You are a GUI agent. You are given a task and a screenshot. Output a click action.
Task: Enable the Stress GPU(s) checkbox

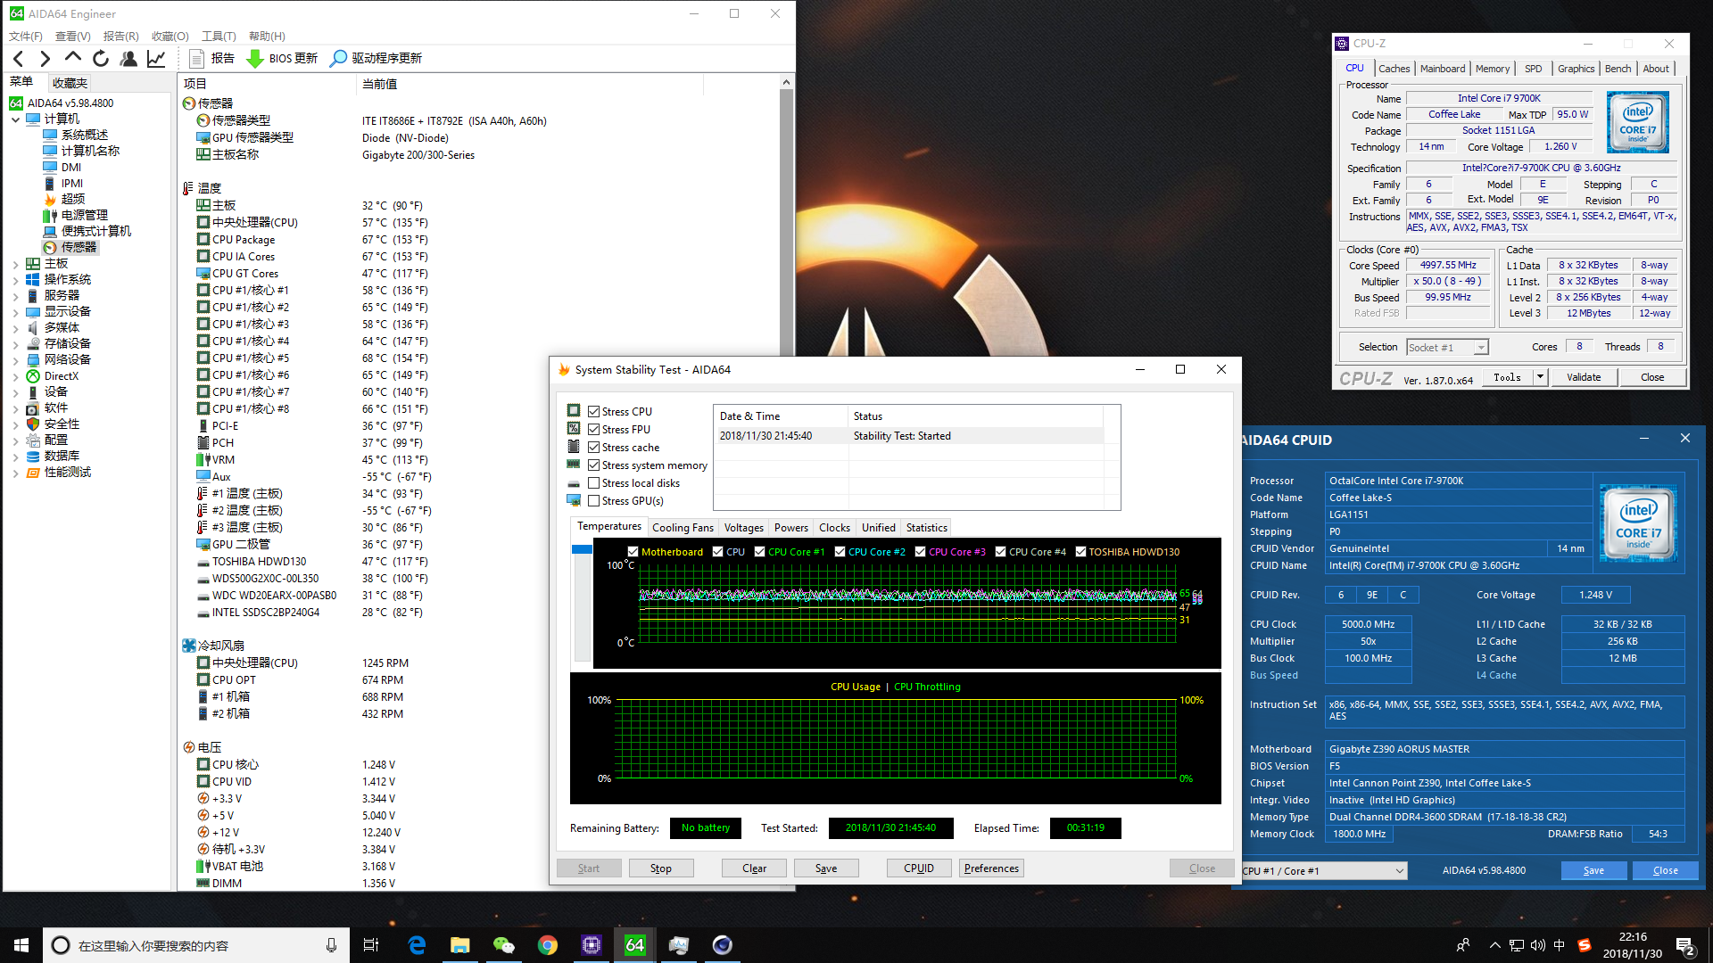(x=594, y=500)
